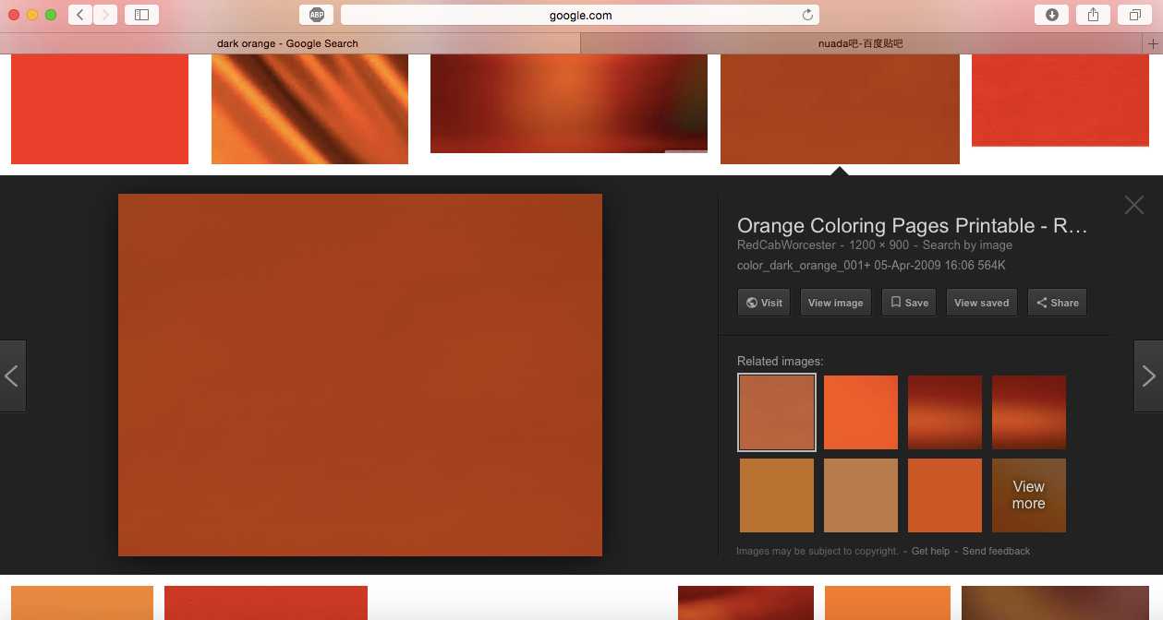Show all tabs overview

(x=1133, y=15)
